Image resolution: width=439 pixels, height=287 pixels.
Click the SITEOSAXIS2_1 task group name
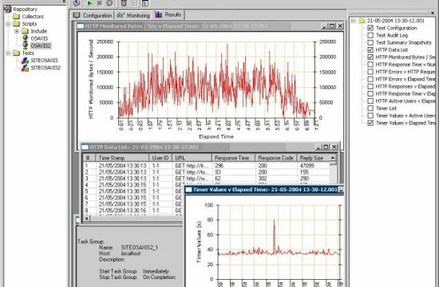pyautogui.click(x=140, y=248)
